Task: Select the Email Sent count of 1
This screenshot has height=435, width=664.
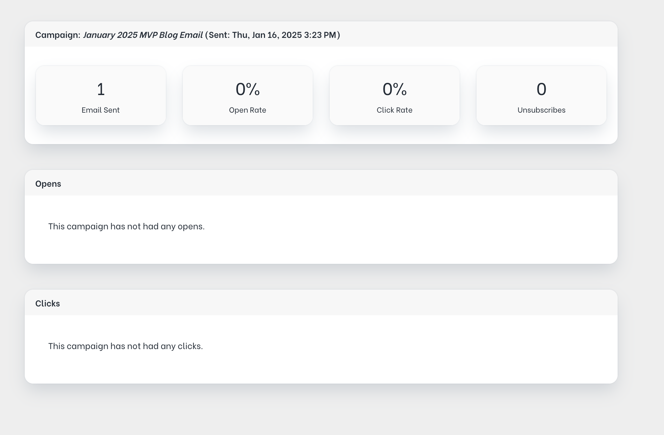Action: click(101, 89)
